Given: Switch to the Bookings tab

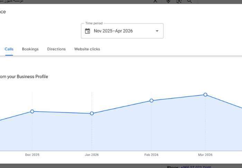Looking at the screenshot, I should [30, 49].
